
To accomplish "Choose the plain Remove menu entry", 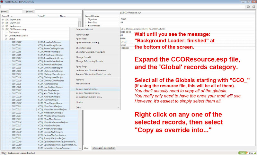I will (x=80, y=80).
